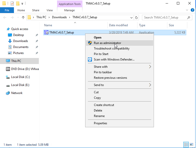Expand the address bar history dropdown
The height and width of the screenshot is (148, 196).
click(x=131, y=17)
